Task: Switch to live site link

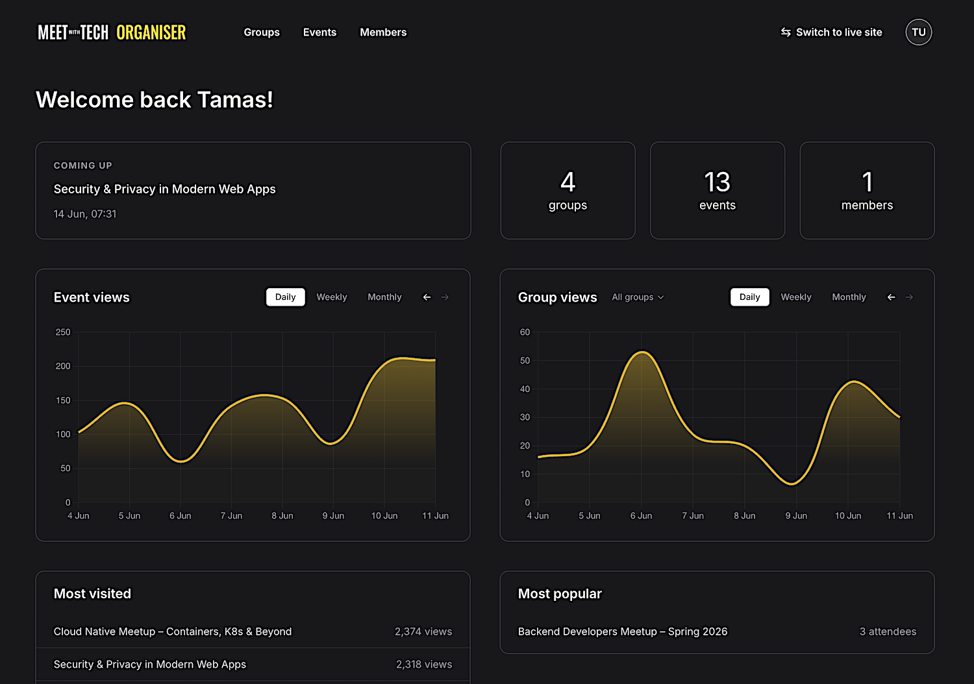Action: coord(831,32)
